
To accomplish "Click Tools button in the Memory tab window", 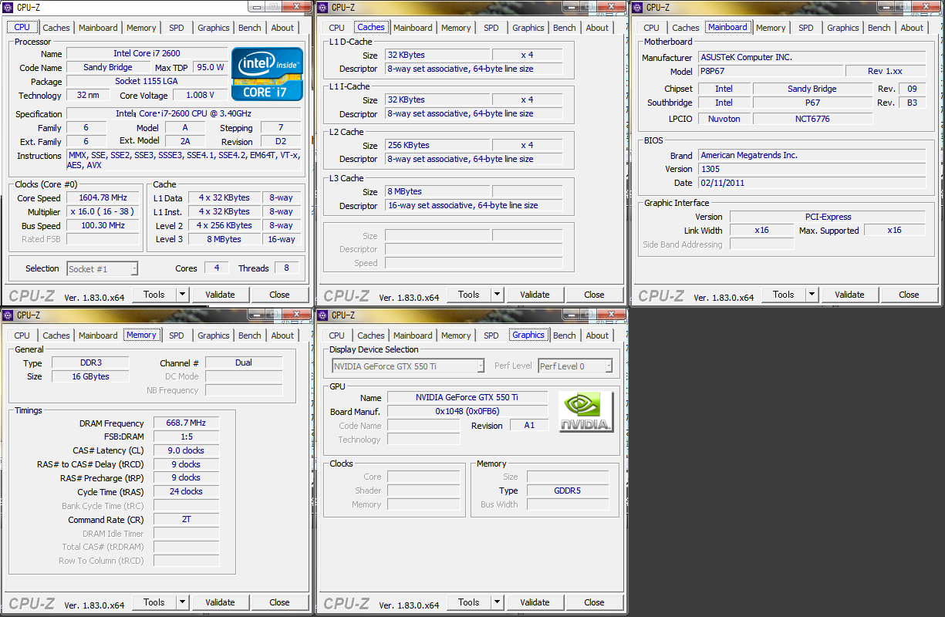I will coord(154,602).
